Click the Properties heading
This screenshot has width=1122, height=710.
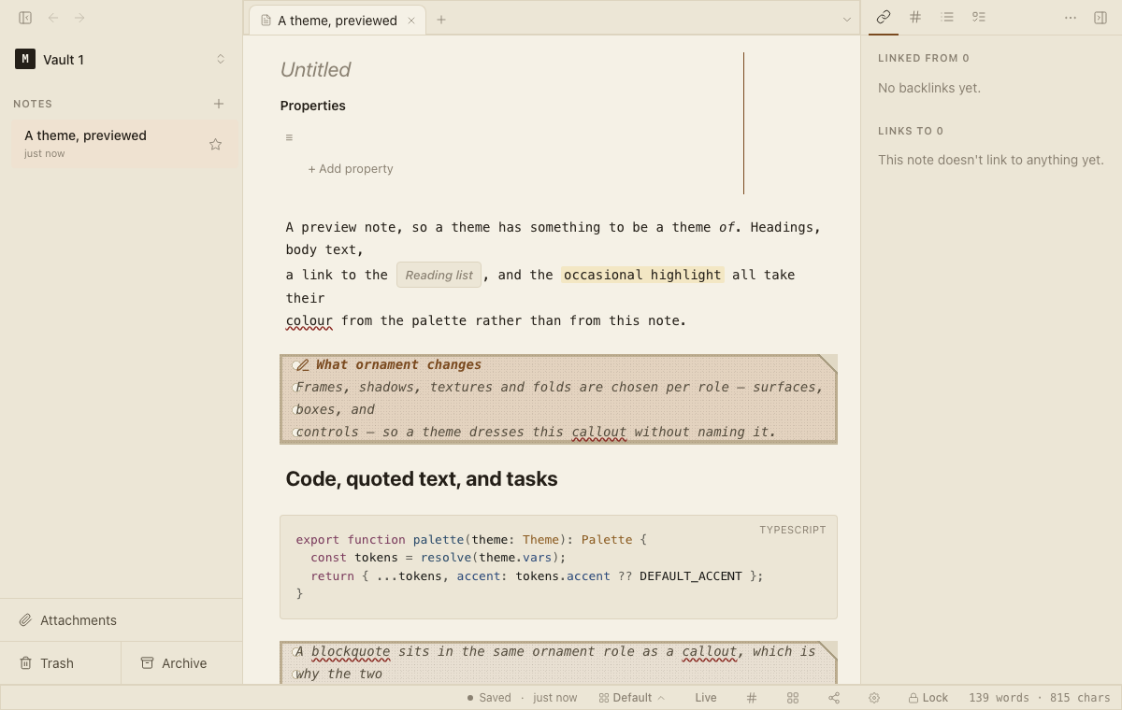tap(313, 106)
